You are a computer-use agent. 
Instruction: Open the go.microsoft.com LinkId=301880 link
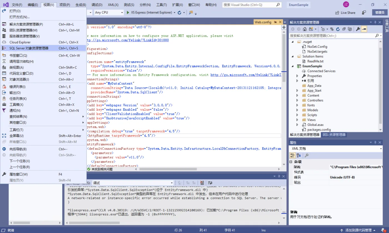128,40
